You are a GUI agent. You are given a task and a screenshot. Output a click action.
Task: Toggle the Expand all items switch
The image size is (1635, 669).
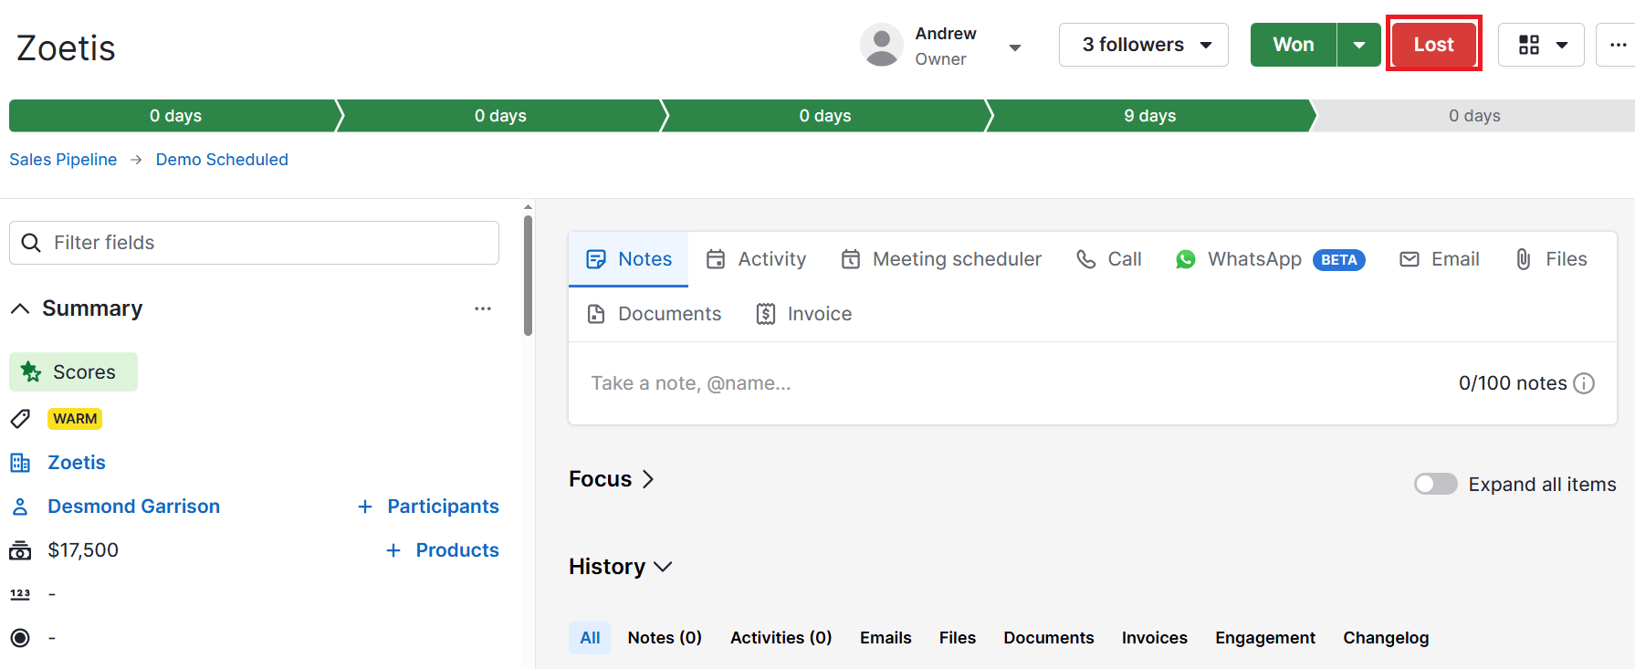(x=1436, y=484)
